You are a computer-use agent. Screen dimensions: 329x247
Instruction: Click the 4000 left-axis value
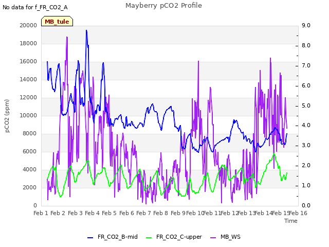(x=30, y=169)
